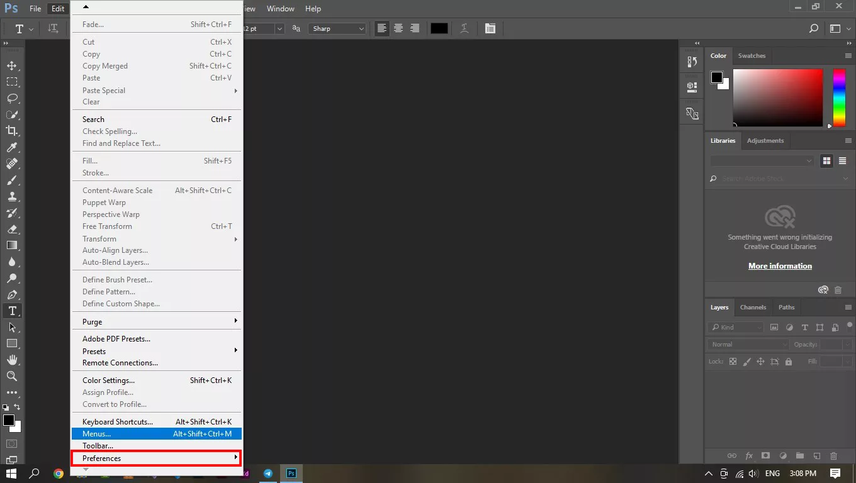
Task: Click the More information link
Action: pos(780,266)
